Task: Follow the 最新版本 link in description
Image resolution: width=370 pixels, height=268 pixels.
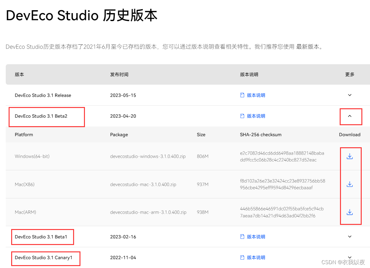Action: coord(308,47)
